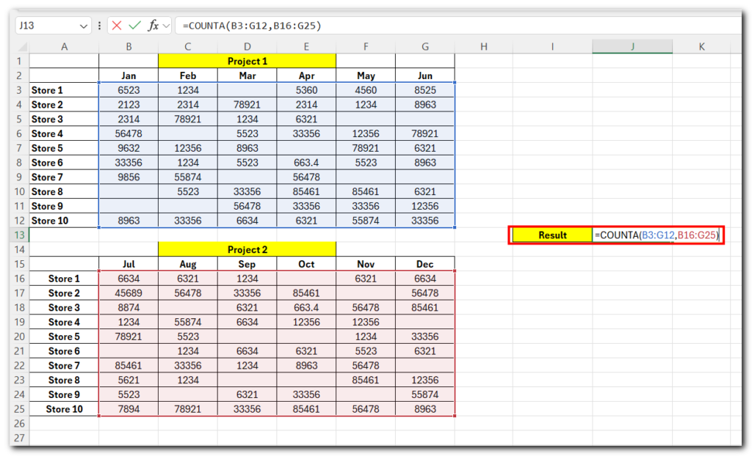Expand the fx function dropdown arrow
The width and height of the screenshot is (752, 456).
click(x=167, y=26)
